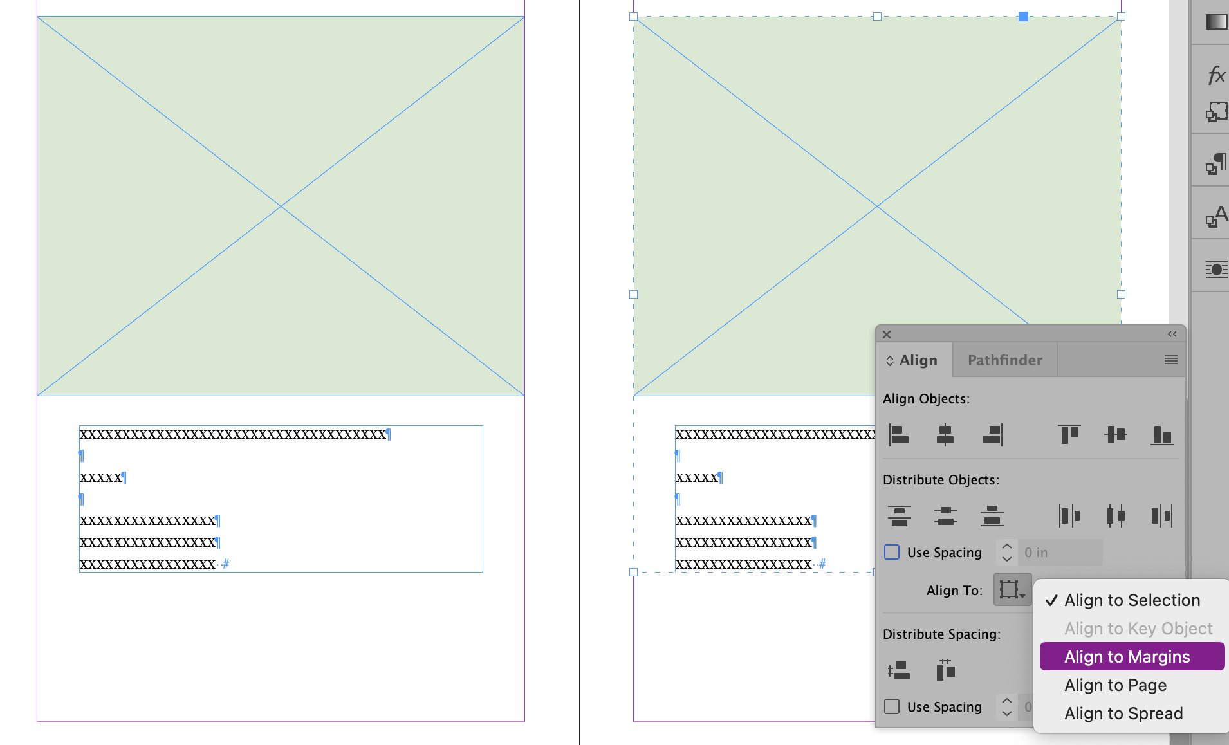
Task: Enable Use Spacing for Distribute Objects
Action: 891,552
